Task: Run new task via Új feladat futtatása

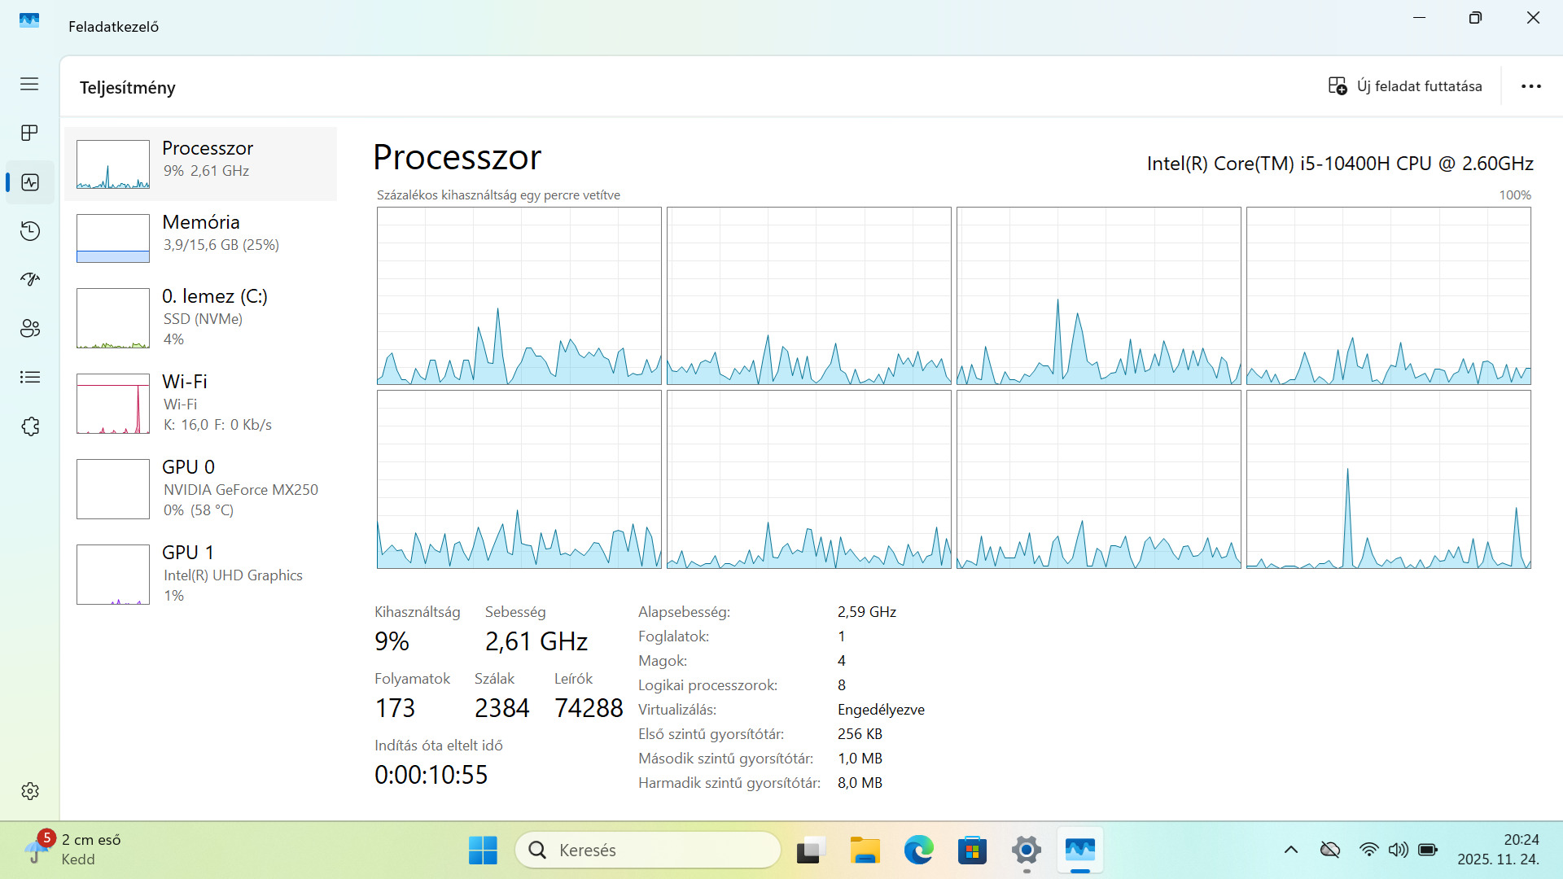Action: tap(1405, 86)
